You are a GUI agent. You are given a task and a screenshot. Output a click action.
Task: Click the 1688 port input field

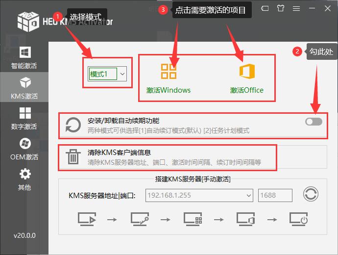[275, 196]
